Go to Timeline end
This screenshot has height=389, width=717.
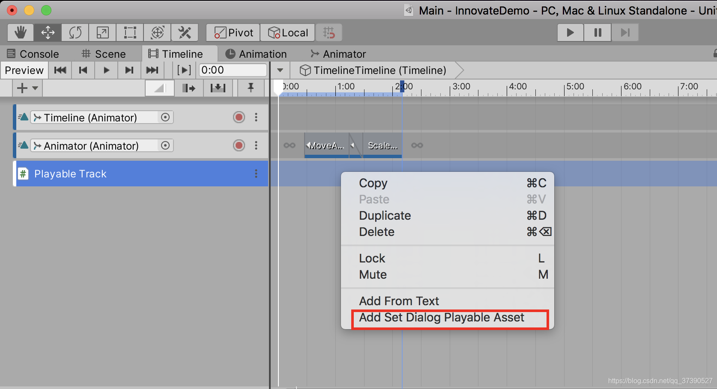pyautogui.click(x=152, y=70)
